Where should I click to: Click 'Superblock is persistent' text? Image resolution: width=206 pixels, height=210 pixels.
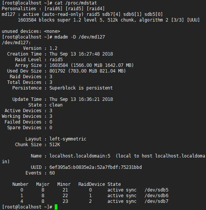pyautogui.click(x=81, y=88)
